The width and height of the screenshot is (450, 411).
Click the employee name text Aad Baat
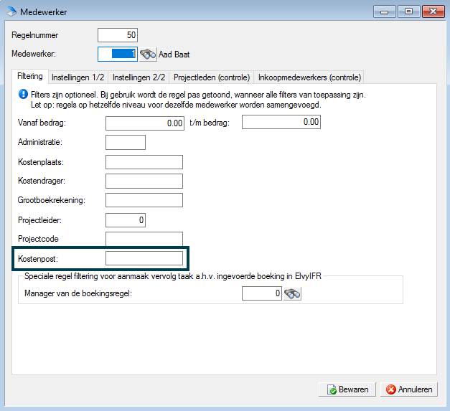pos(174,55)
